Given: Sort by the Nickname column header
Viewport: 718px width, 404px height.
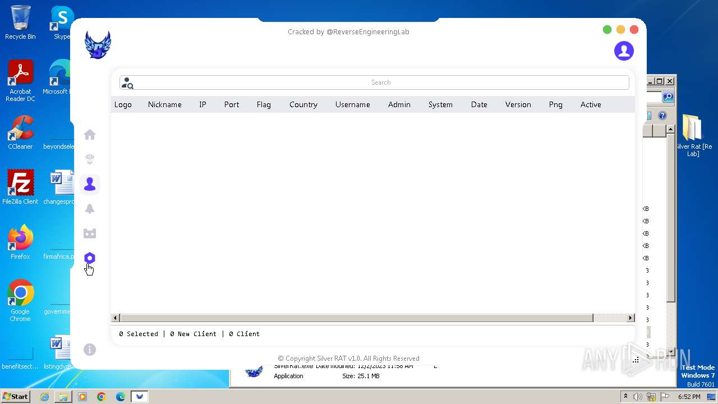Looking at the screenshot, I should click(164, 104).
